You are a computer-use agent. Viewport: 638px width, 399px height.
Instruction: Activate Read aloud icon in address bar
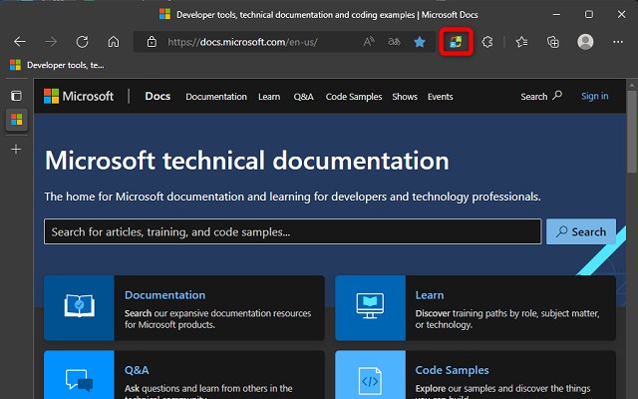click(369, 42)
